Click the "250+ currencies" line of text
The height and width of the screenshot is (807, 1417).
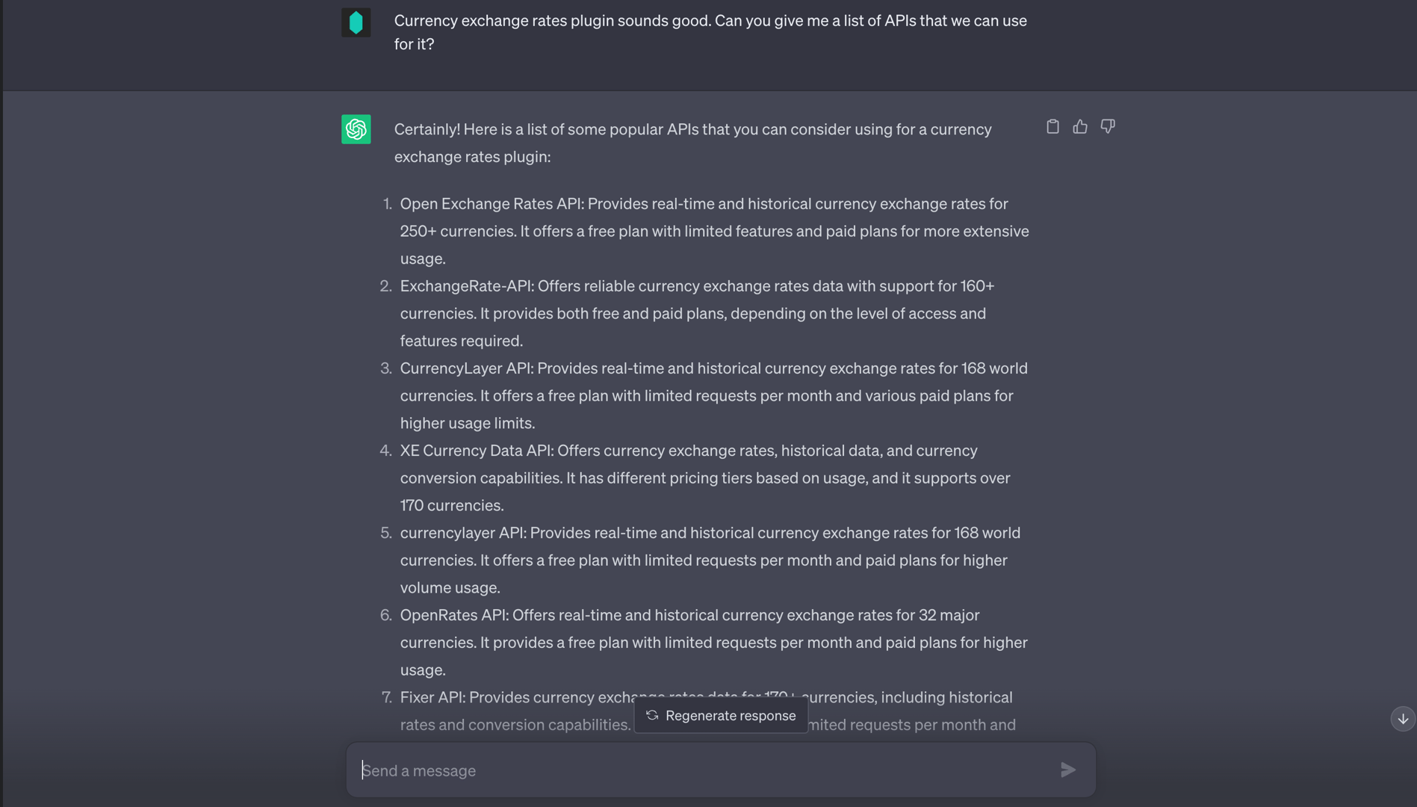(713, 232)
